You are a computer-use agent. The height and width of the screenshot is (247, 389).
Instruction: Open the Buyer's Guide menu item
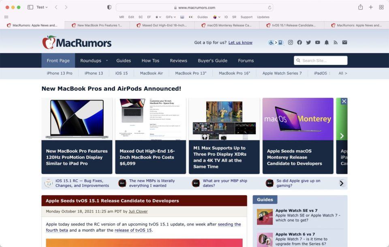pyautogui.click(x=213, y=60)
